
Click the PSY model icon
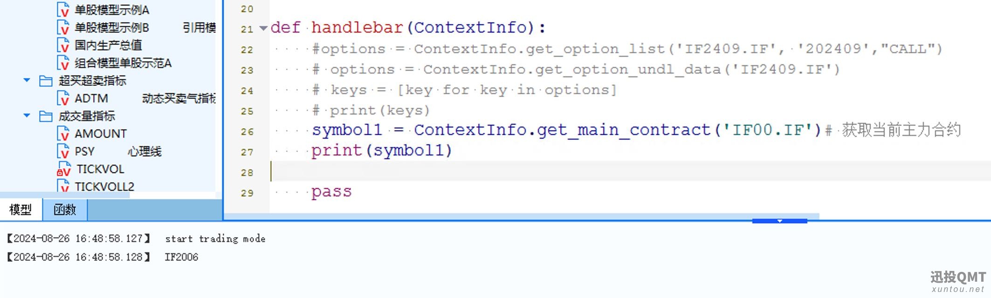click(63, 151)
